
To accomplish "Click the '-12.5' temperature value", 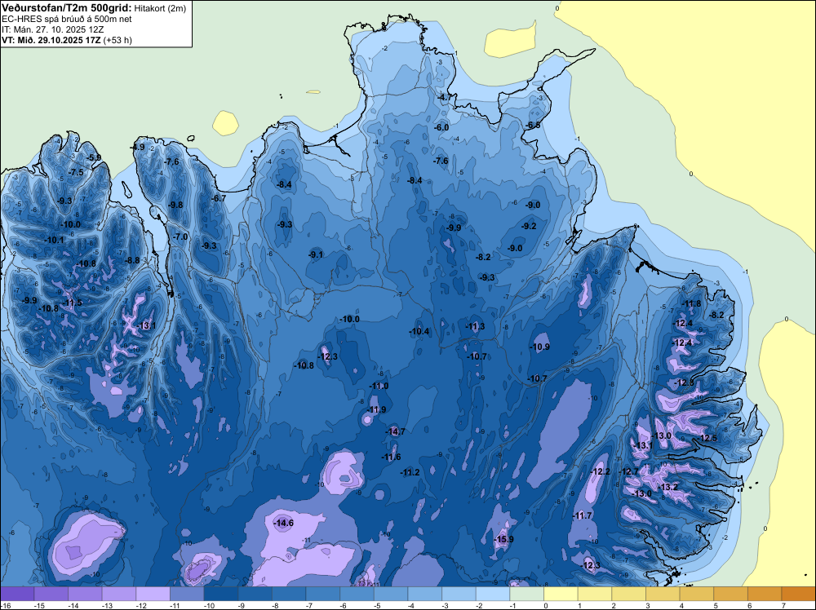I will 707,438.
